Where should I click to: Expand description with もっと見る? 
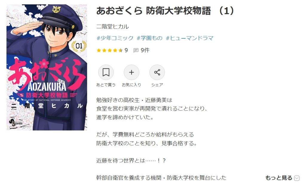pyautogui.click(x=279, y=178)
